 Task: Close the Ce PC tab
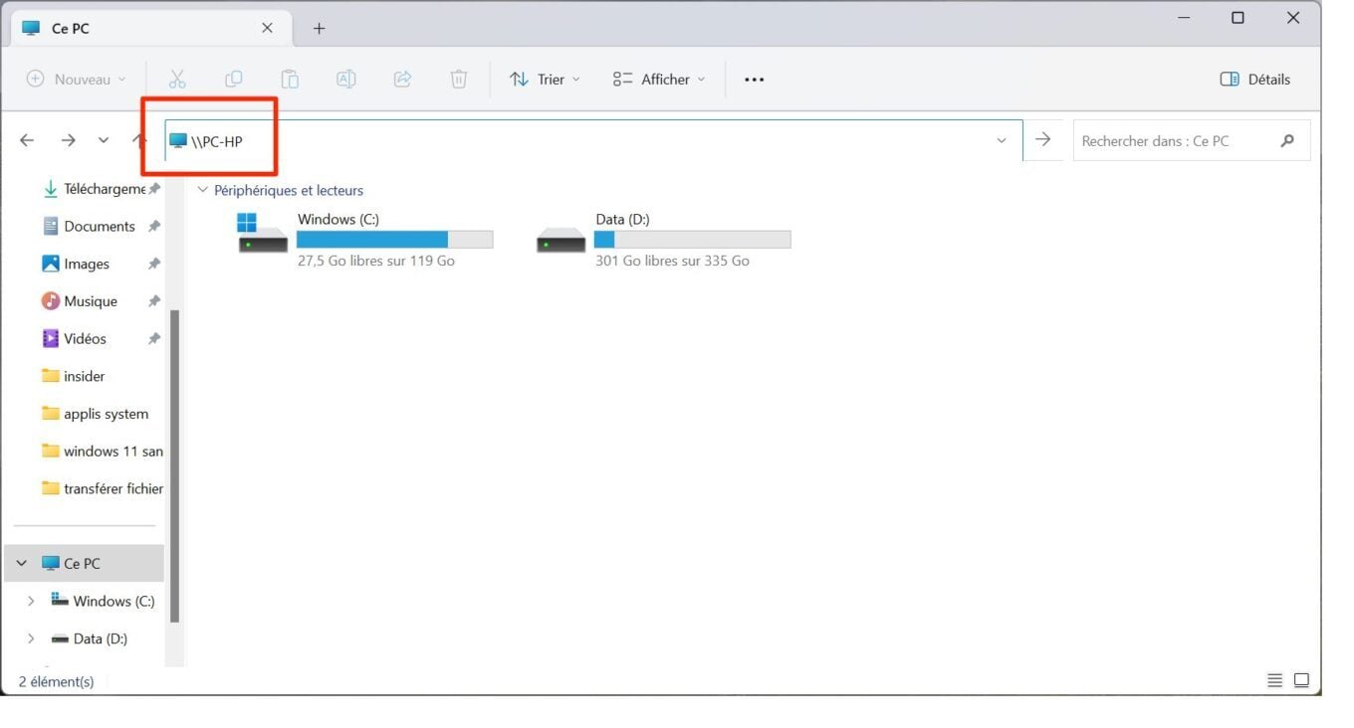(x=267, y=28)
